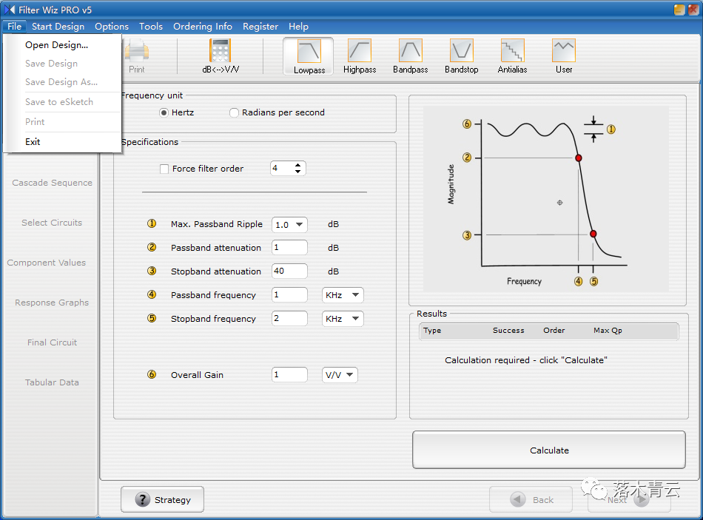Screen dimensions: 703x520
Task: Click Save Design As... menu entry
Action: 61,82
